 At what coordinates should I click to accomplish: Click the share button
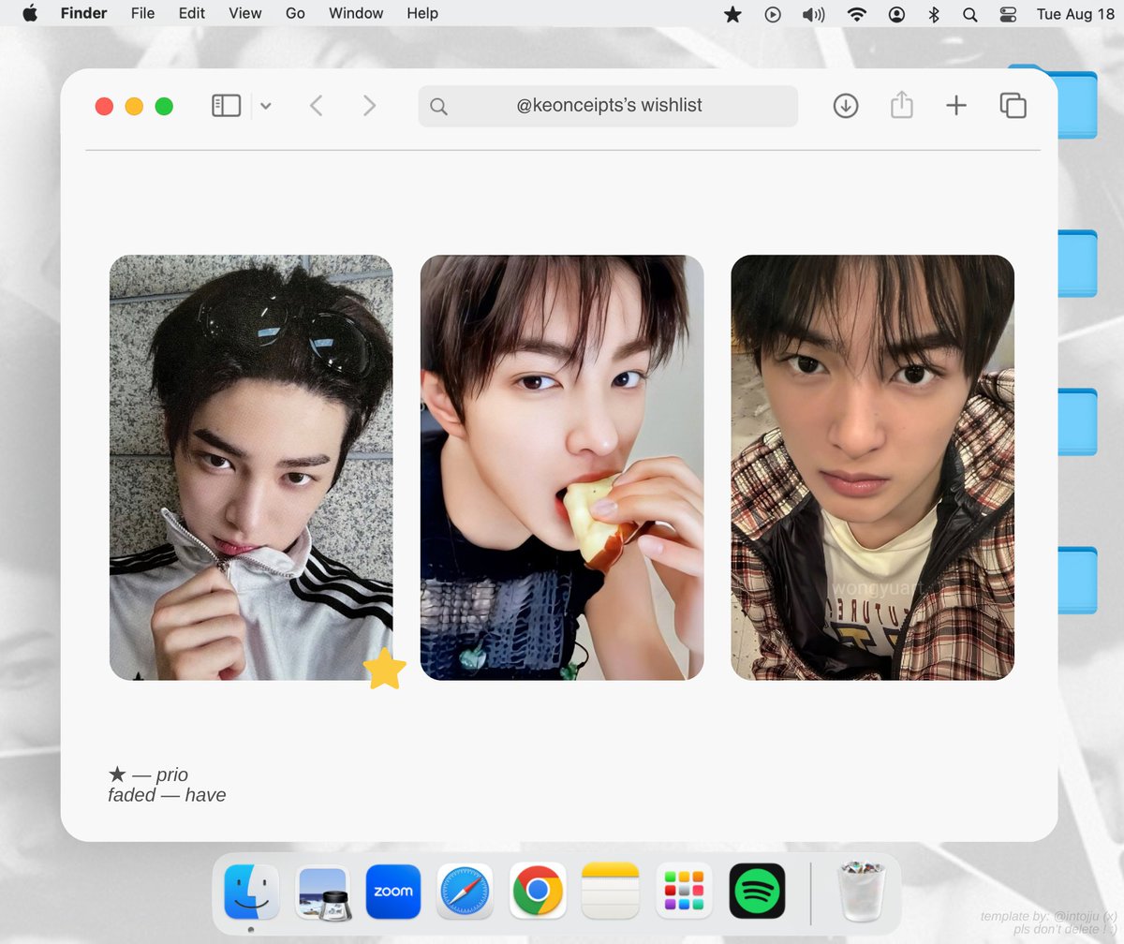901,105
